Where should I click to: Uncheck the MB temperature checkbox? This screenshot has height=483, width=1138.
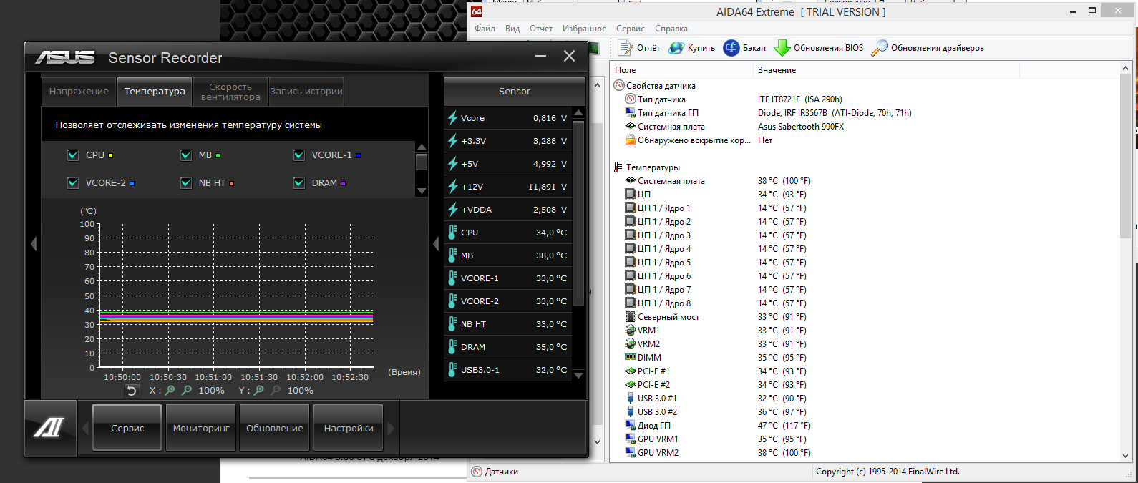(x=186, y=155)
